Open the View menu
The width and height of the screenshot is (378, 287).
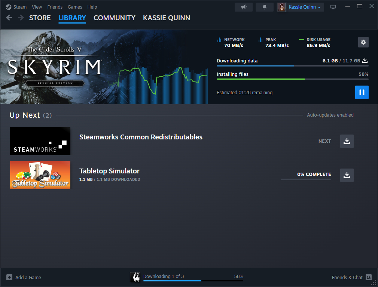(37, 7)
